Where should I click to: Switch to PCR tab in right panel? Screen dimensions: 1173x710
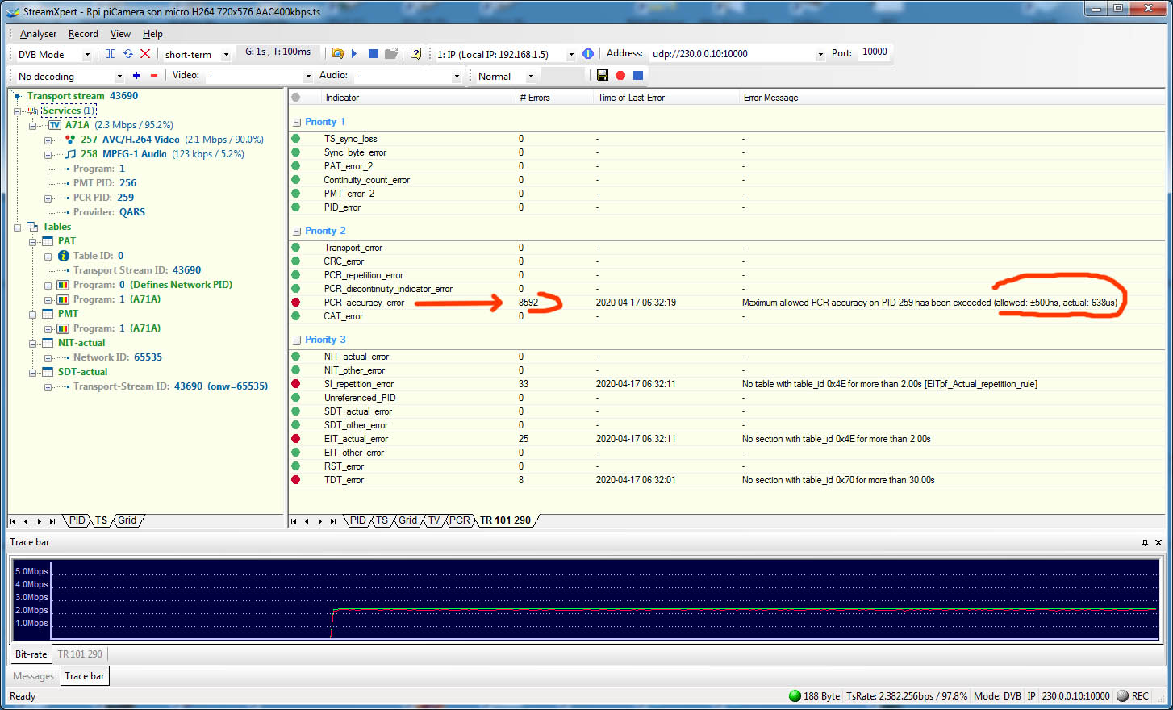click(460, 520)
